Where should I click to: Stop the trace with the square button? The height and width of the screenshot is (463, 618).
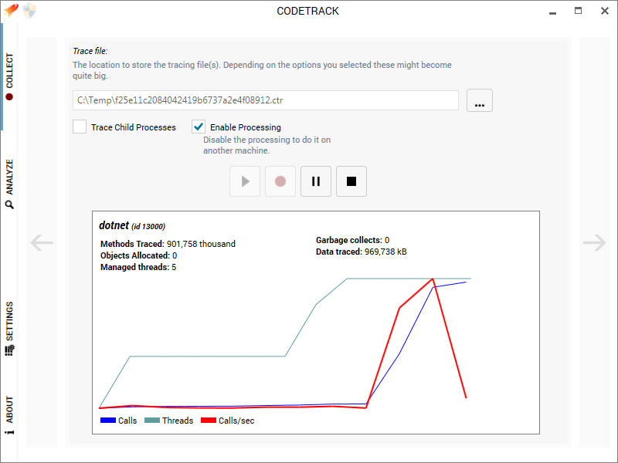point(351,181)
